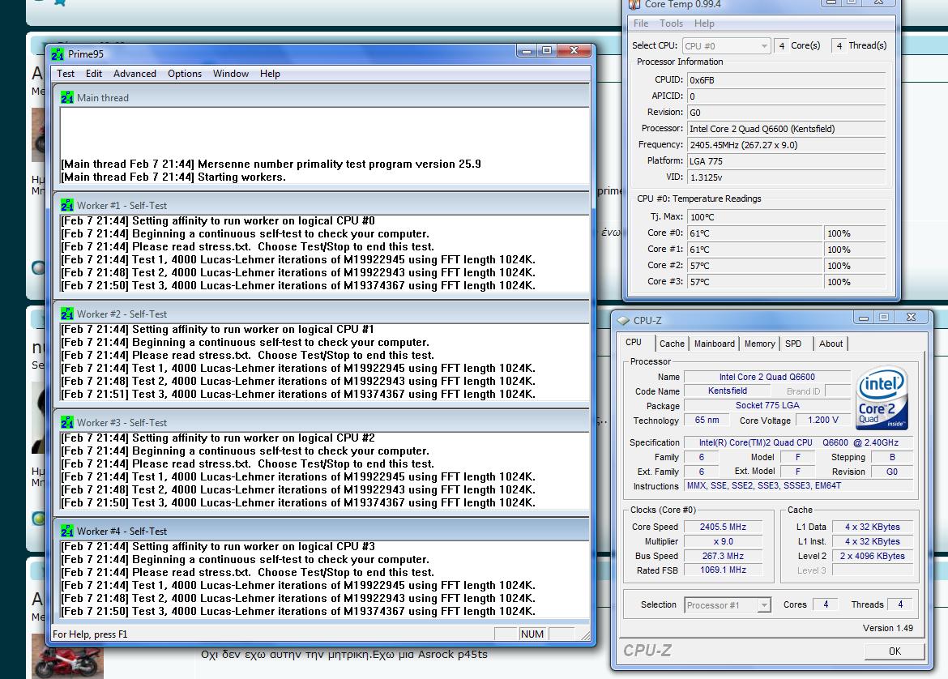Screen dimensions: 948x679
Task: Click the Rated FSB value 1069.1 MHz
Action: pos(723,570)
